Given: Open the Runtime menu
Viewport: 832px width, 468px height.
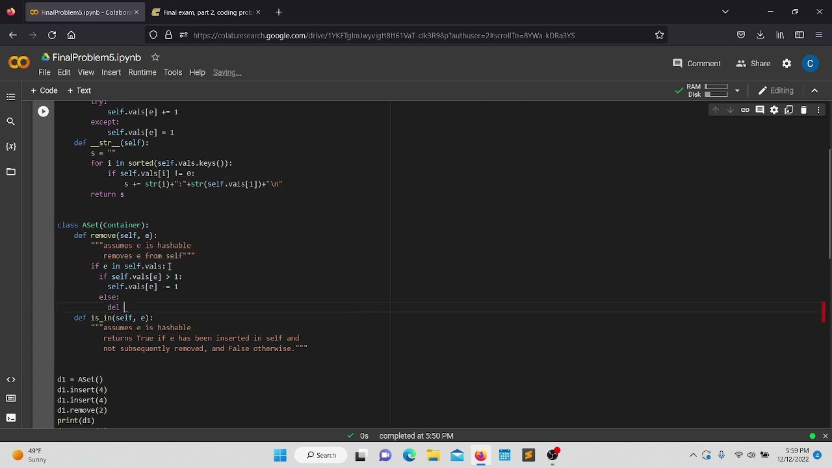Looking at the screenshot, I should pyautogui.click(x=142, y=72).
